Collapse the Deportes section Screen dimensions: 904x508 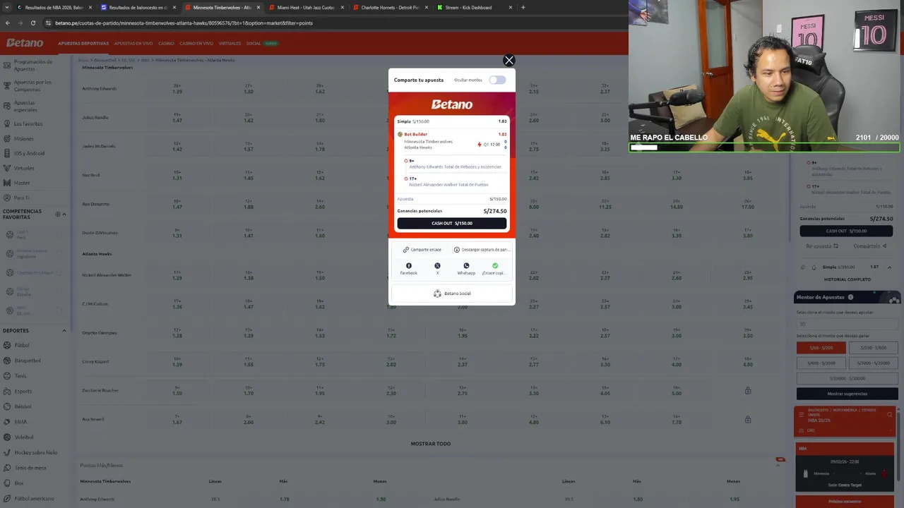[64, 330]
